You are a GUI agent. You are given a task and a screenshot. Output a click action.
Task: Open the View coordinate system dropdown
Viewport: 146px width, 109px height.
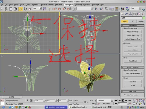click(x=37, y=8)
